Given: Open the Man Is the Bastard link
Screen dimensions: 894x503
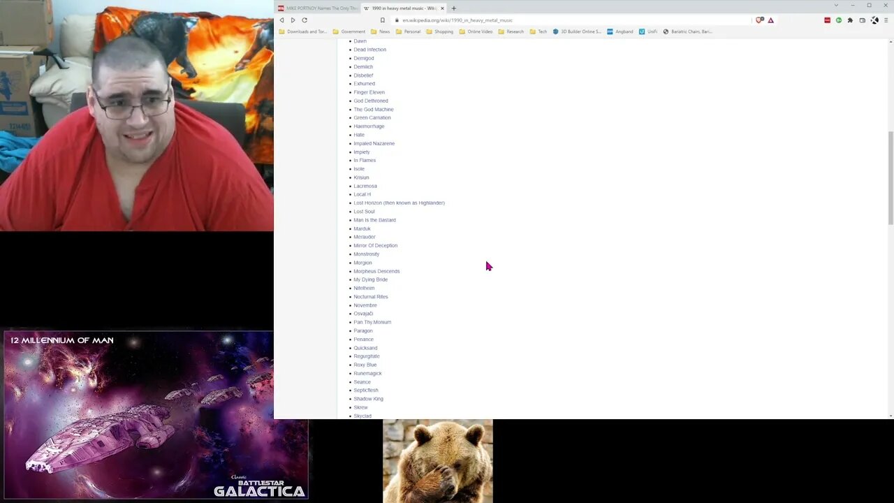Looking at the screenshot, I should pyautogui.click(x=374, y=220).
